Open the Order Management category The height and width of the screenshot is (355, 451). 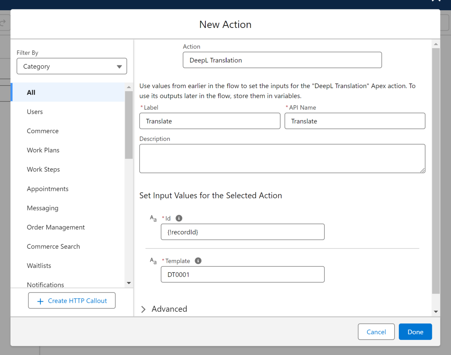(x=56, y=227)
